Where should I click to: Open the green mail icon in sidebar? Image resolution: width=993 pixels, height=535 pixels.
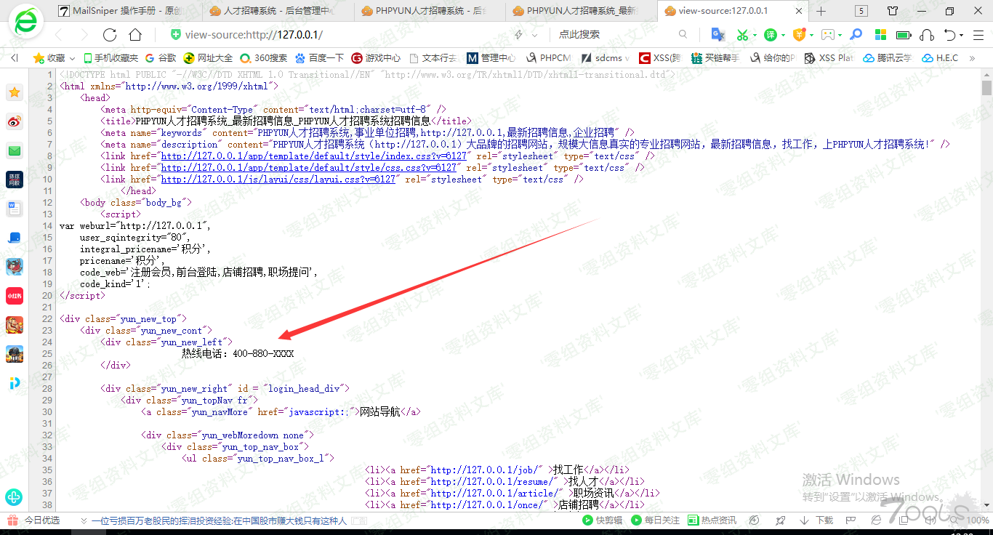click(15, 151)
